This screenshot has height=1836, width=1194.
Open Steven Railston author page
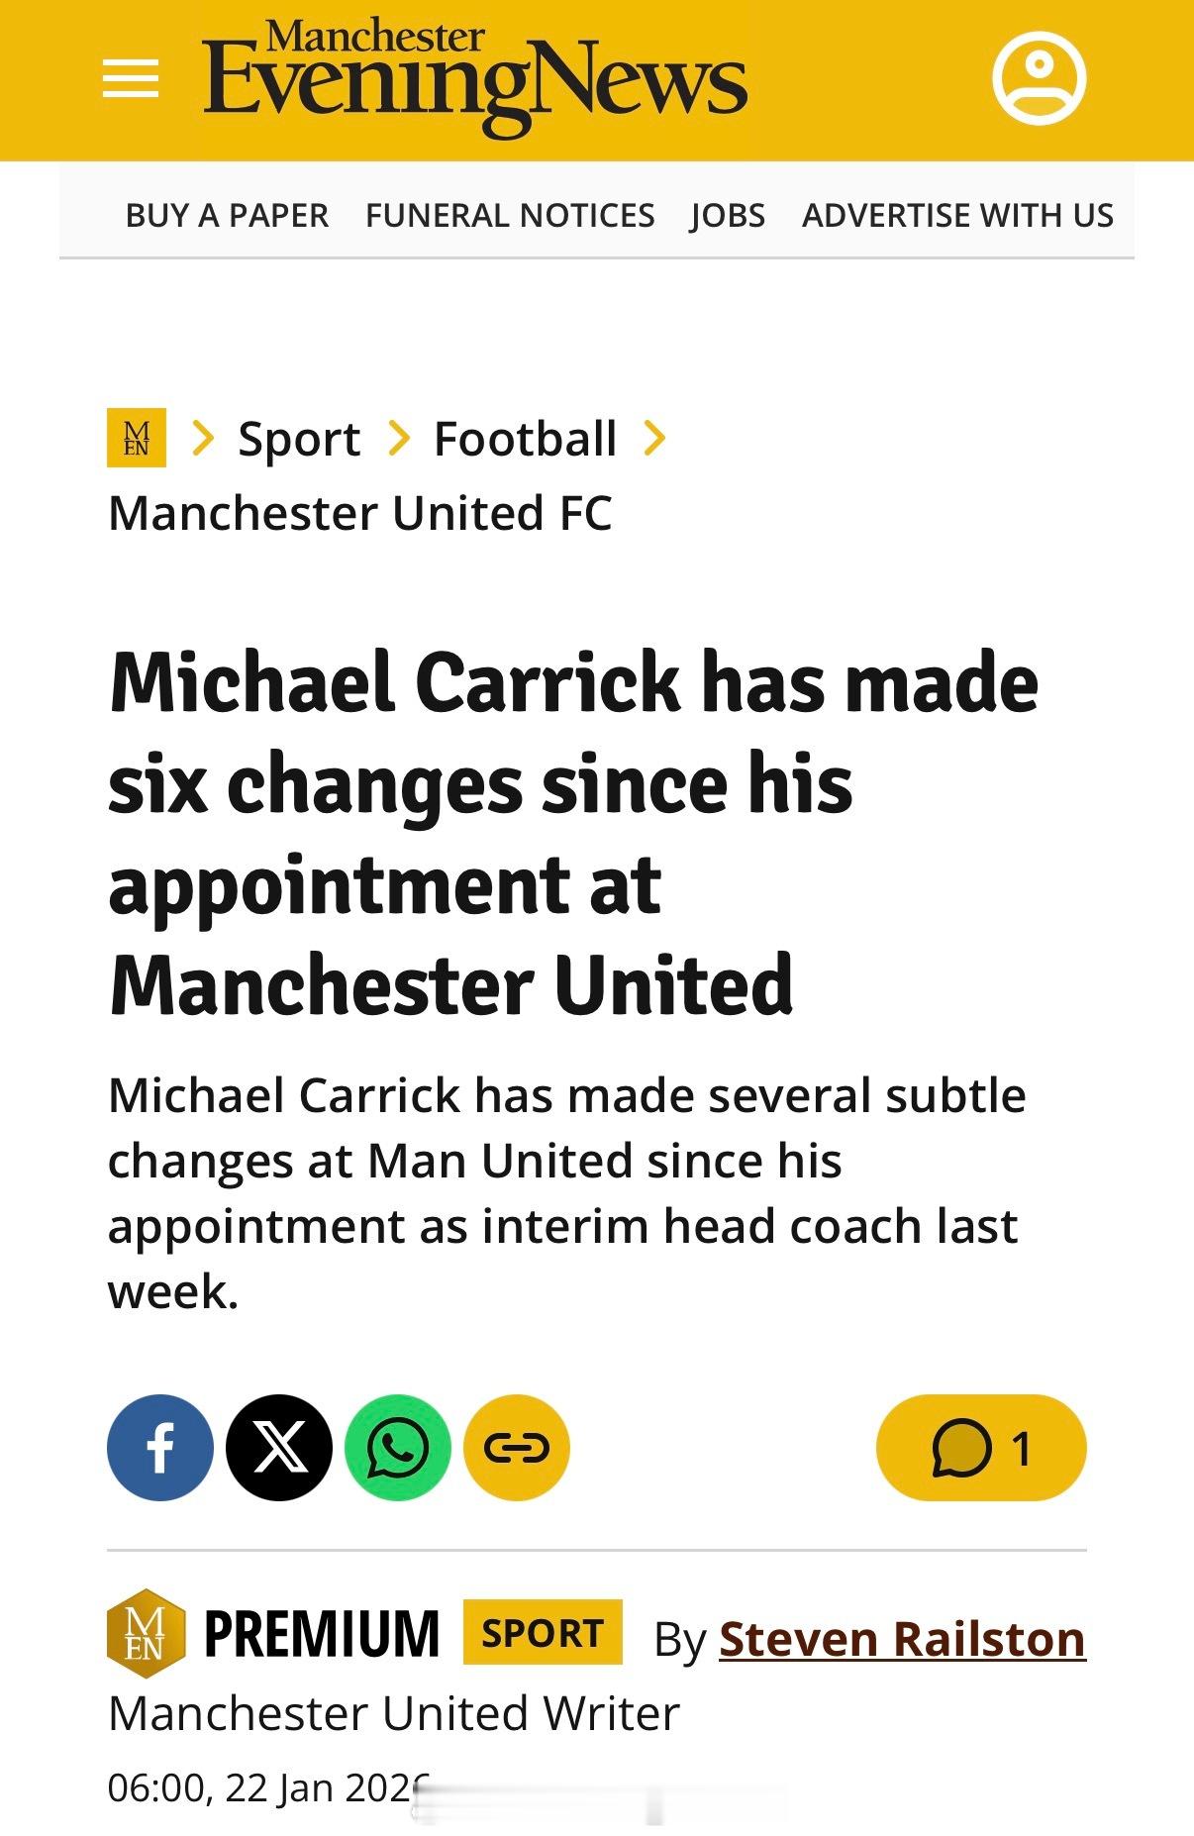(902, 1639)
